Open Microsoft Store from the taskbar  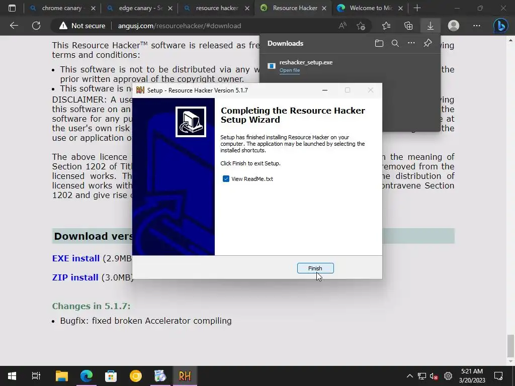click(x=111, y=376)
